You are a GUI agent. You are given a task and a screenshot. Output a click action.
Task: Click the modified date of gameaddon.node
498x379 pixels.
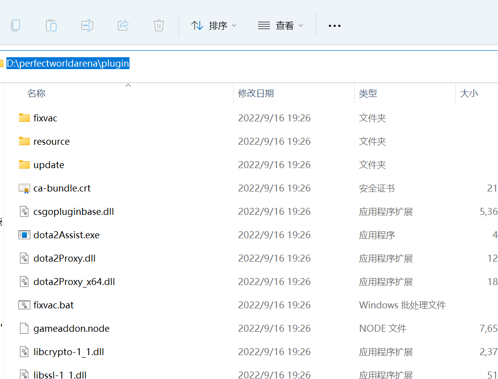pyautogui.click(x=274, y=329)
